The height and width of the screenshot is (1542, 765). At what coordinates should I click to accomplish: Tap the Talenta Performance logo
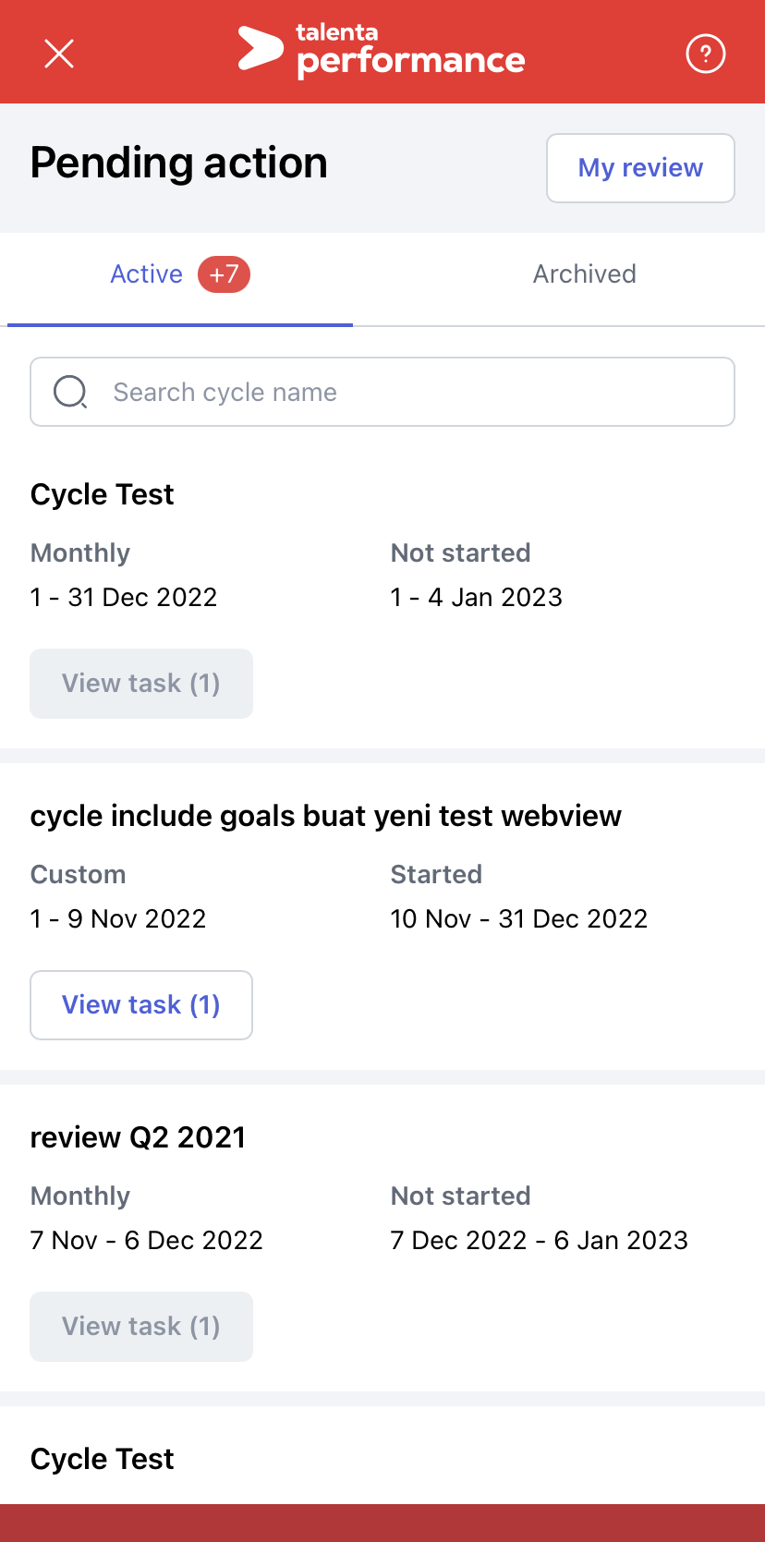(382, 51)
